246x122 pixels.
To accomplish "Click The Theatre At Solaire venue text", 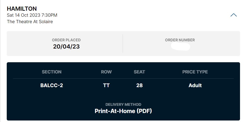I will pyautogui.click(x=30, y=21).
